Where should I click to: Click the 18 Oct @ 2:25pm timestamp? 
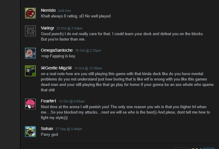pos(88,50)
